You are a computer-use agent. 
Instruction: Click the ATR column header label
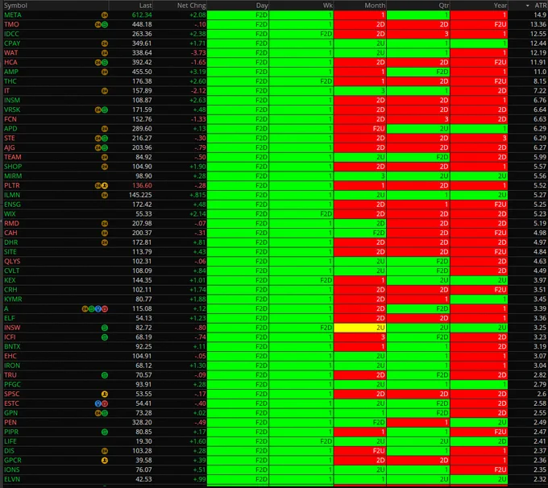(x=540, y=6)
